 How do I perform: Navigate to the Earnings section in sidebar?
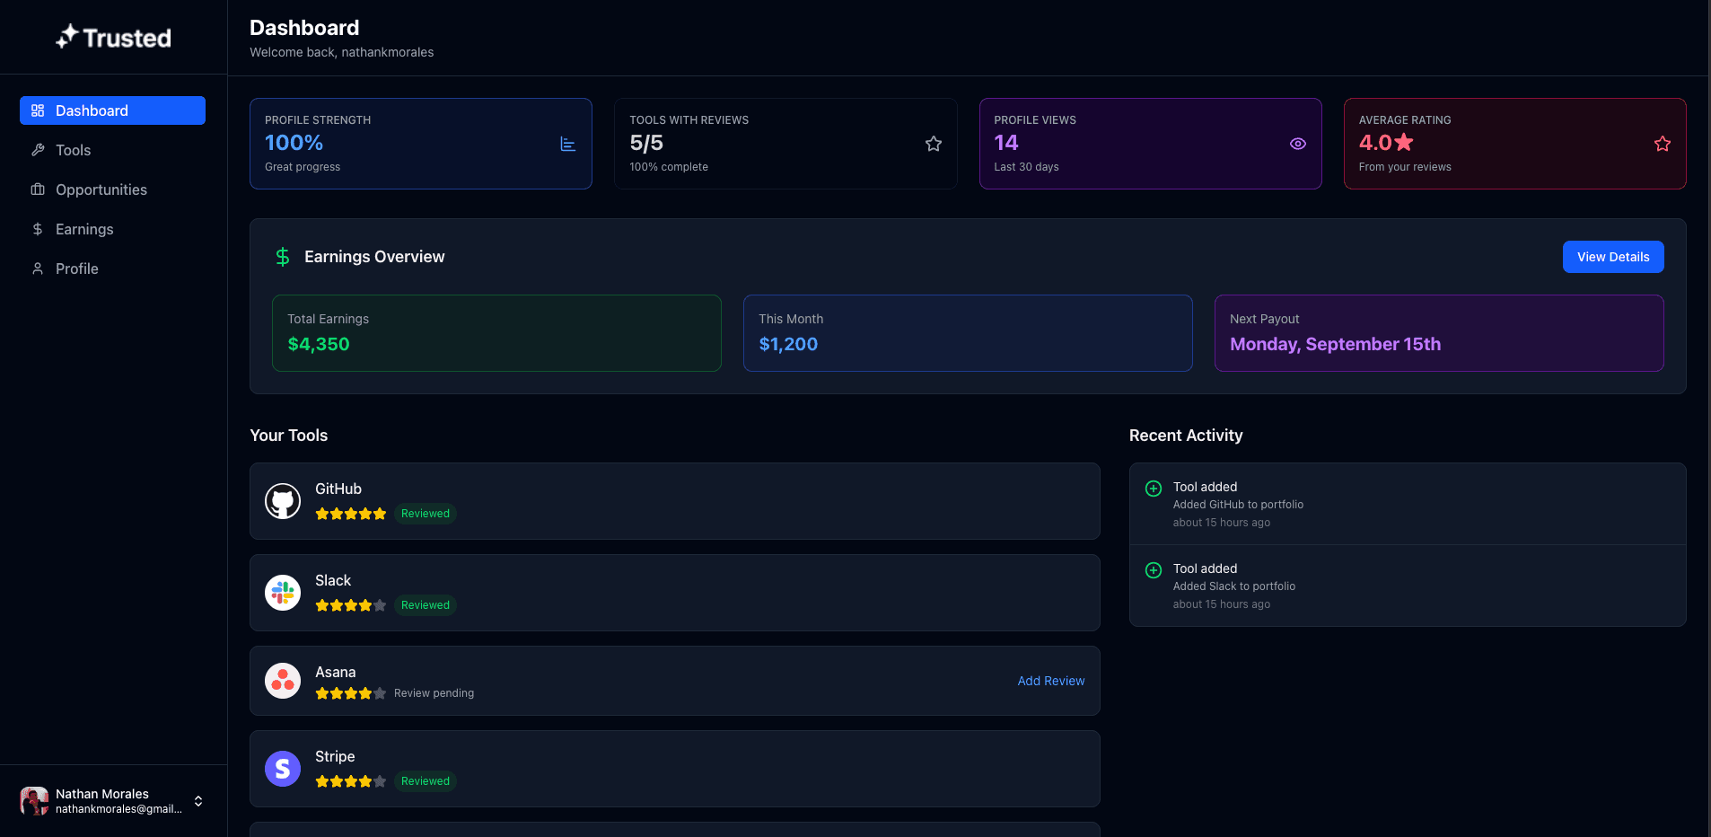tap(85, 229)
